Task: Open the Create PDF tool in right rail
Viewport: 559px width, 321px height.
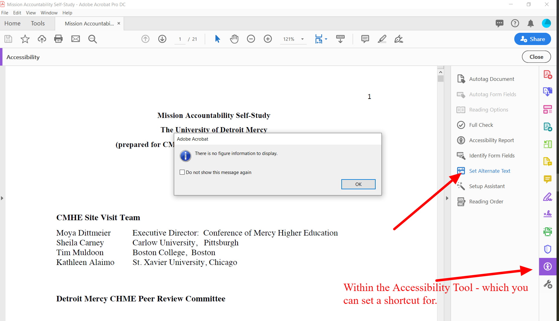Action: click(548, 74)
